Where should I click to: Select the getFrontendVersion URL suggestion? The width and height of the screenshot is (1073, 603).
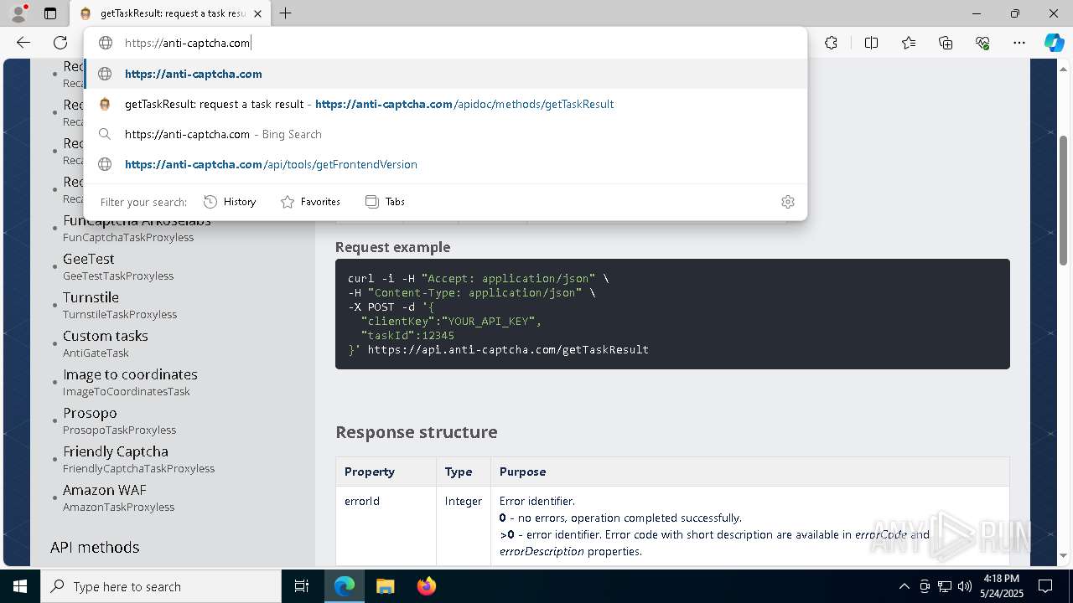[x=445, y=164]
